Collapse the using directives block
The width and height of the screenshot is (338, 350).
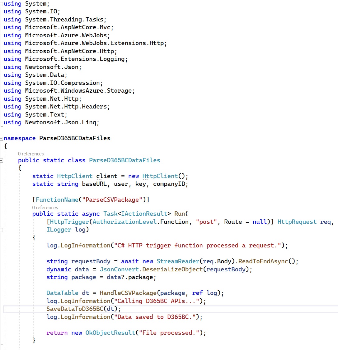coord(2,4)
